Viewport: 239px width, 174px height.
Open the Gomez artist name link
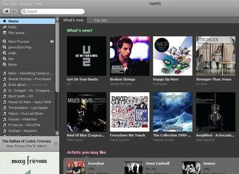(x=209, y=163)
